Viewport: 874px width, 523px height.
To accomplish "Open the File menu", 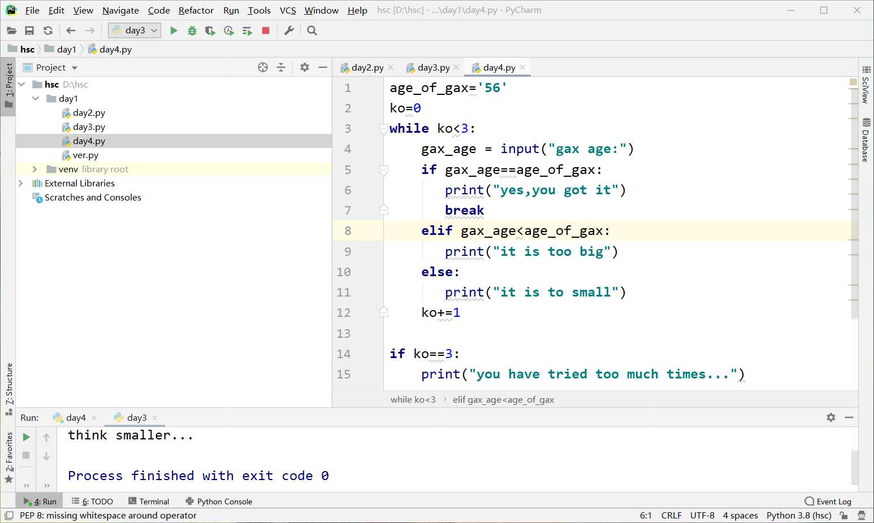I will tap(32, 10).
